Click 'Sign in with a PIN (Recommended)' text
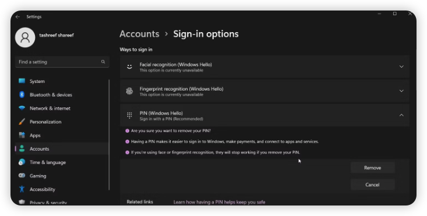 (x=171, y=119)
